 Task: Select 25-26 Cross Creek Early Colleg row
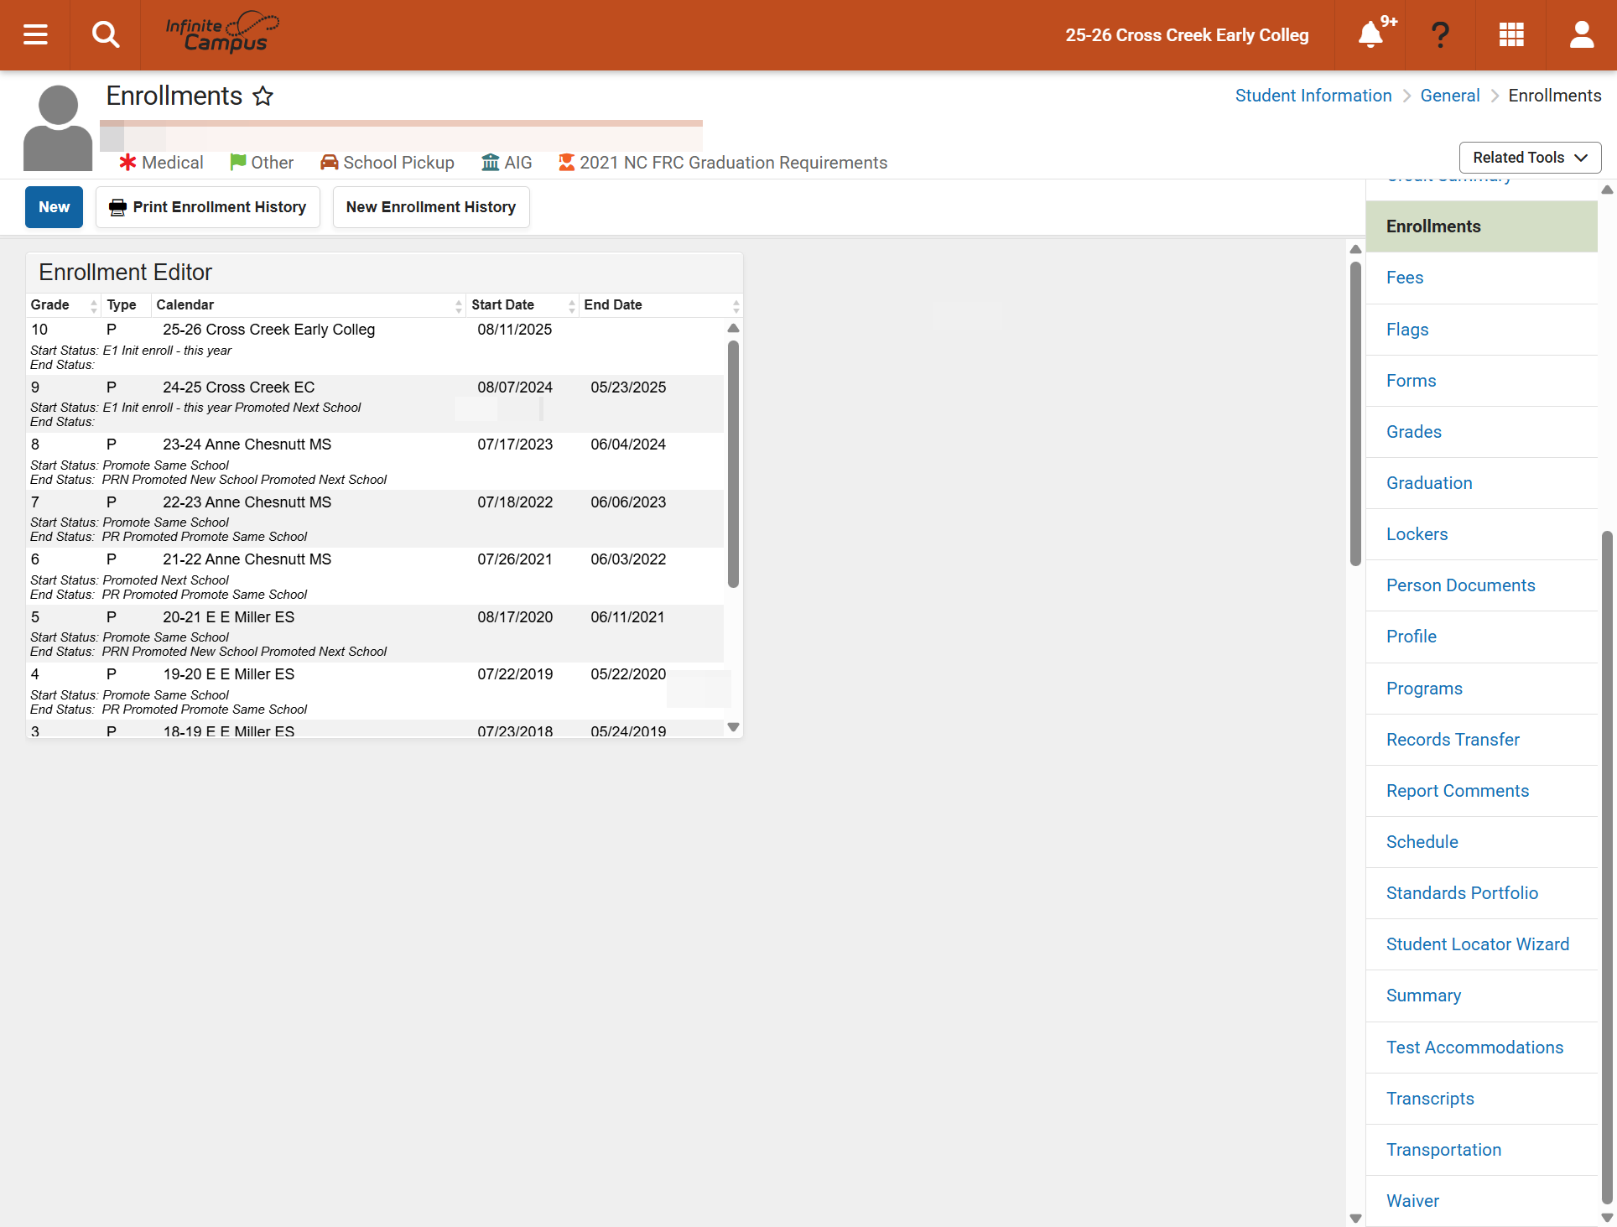coord(375,346)
